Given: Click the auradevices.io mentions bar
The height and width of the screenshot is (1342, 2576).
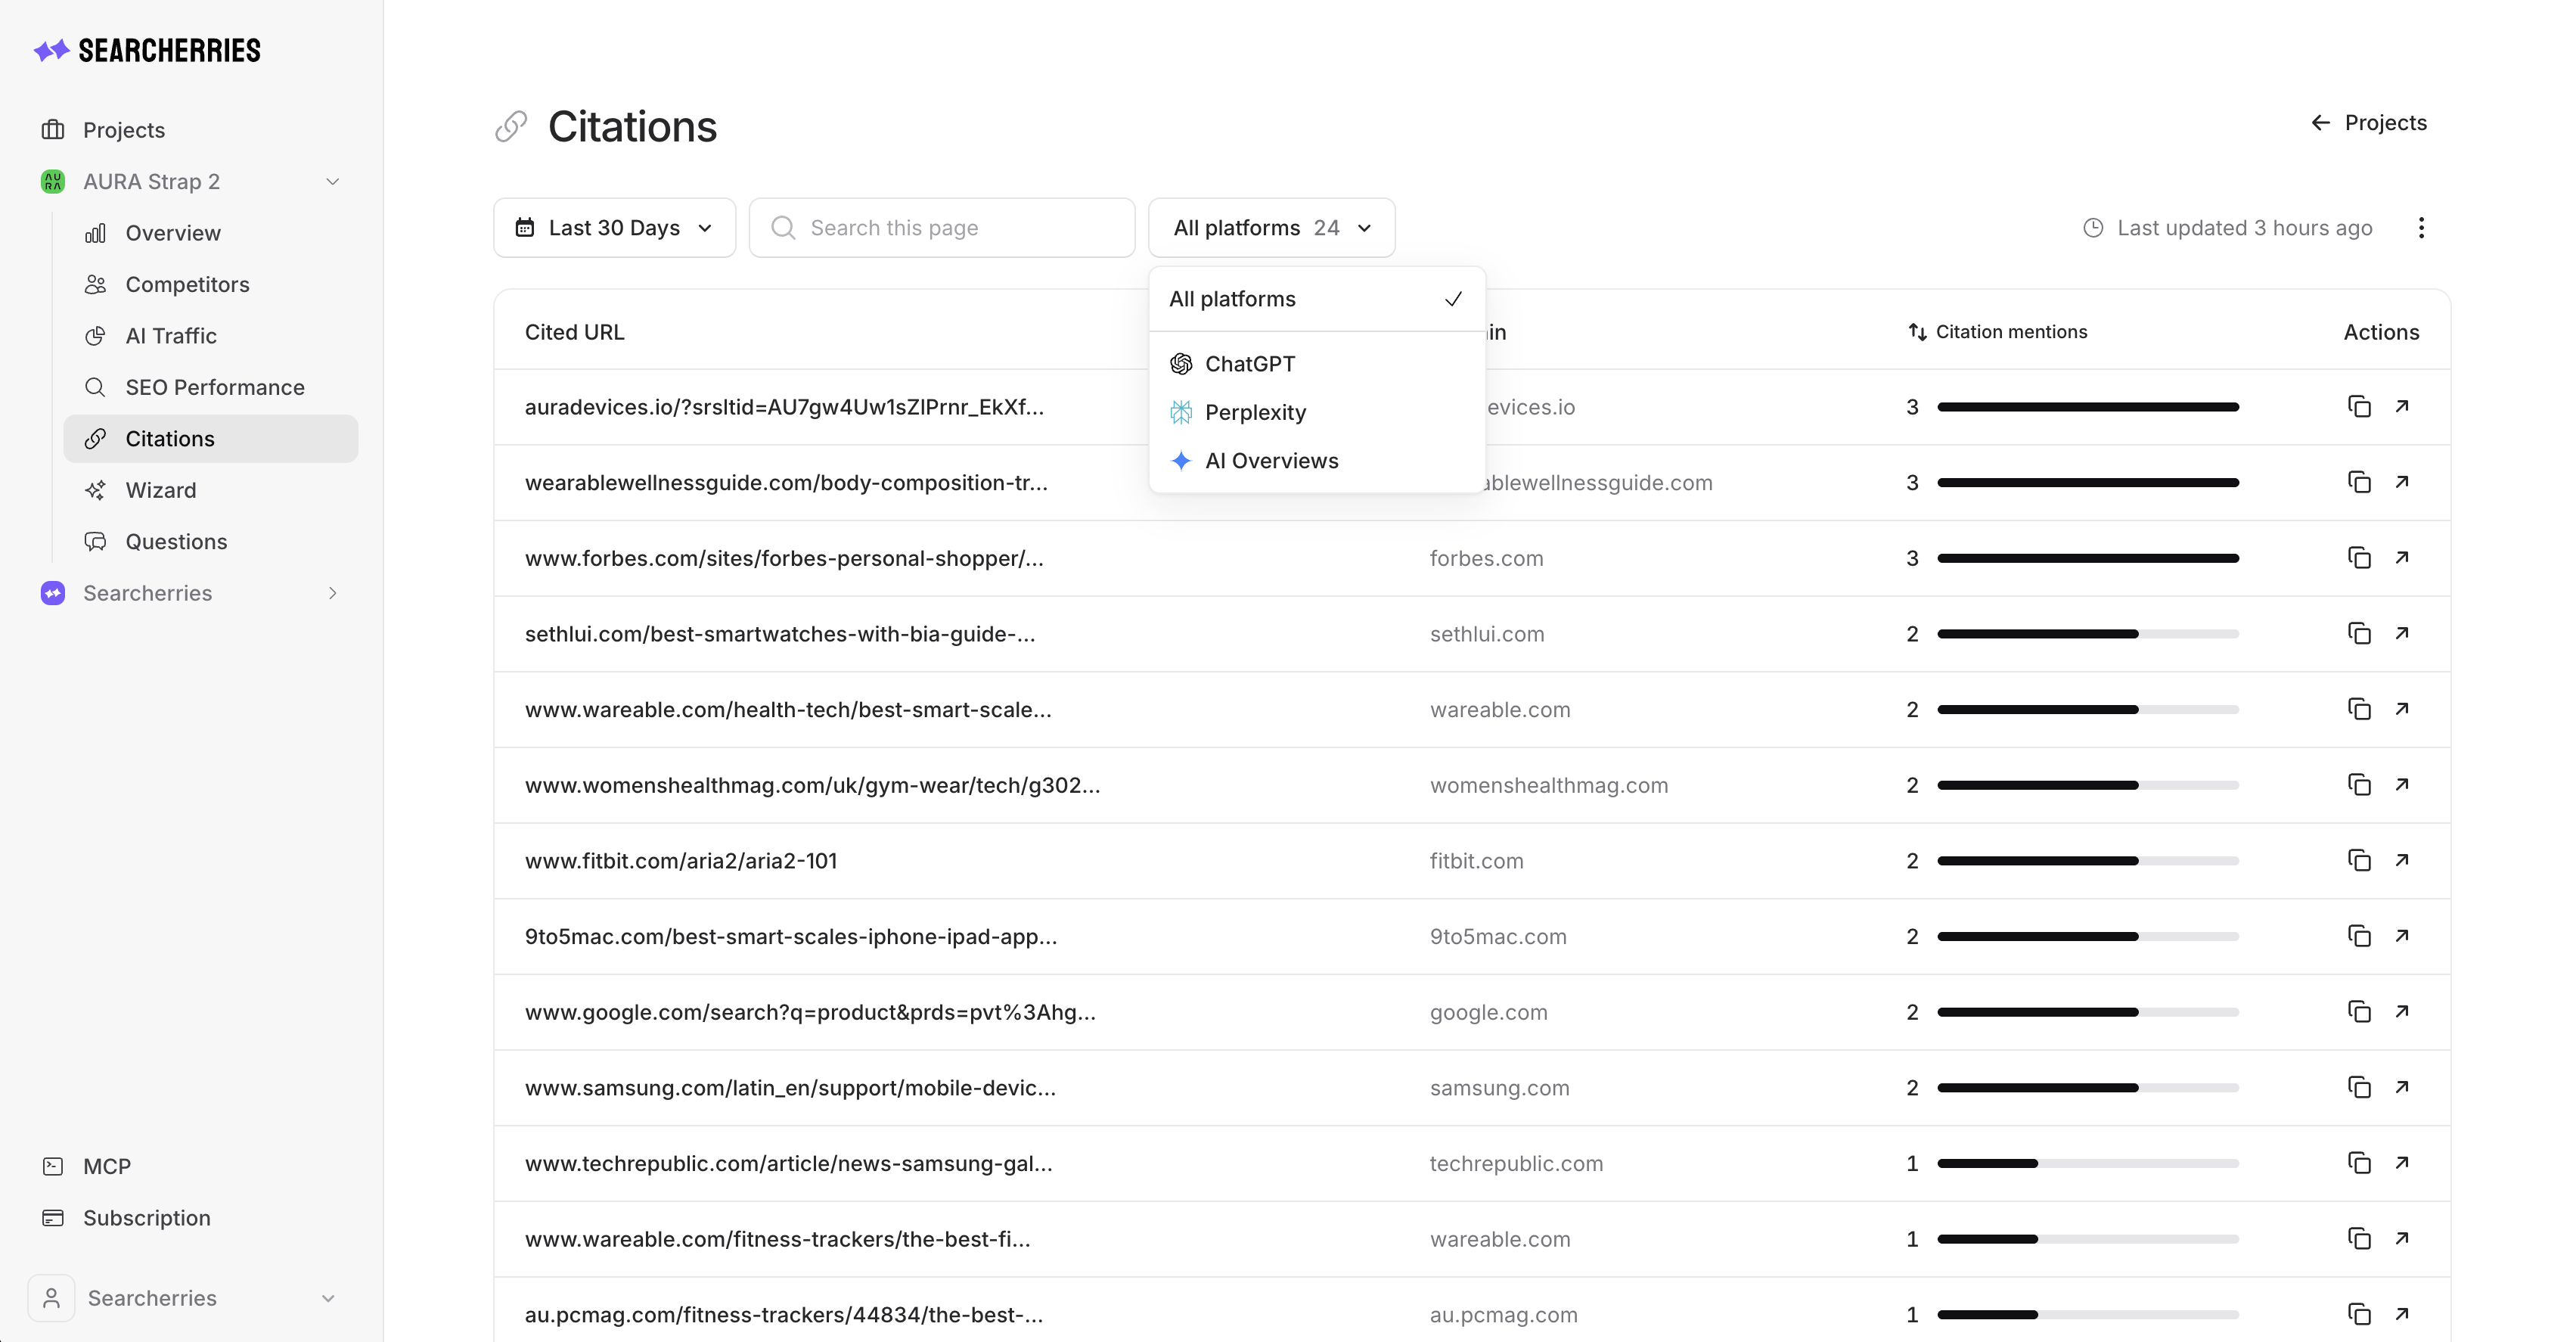Looking at the screenshot, I should pos(2088,407).
